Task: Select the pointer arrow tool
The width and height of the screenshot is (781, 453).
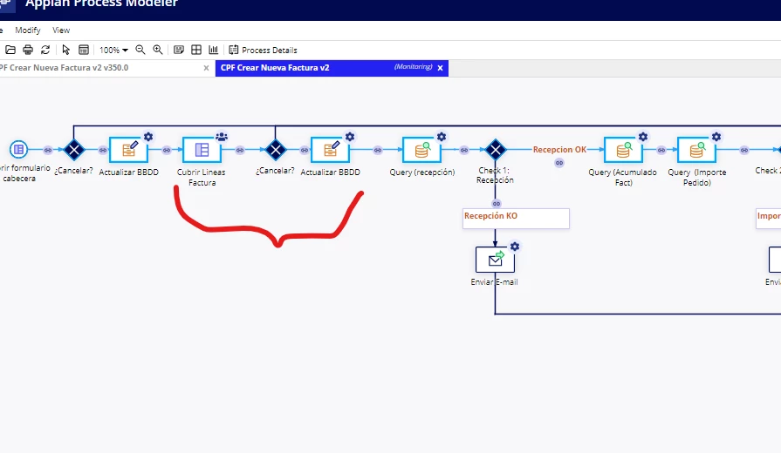Action: tap(65, 50)
